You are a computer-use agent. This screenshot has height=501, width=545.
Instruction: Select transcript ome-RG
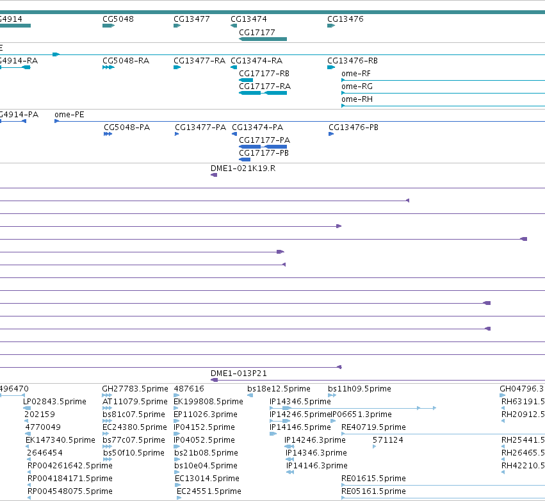[357, 86]
